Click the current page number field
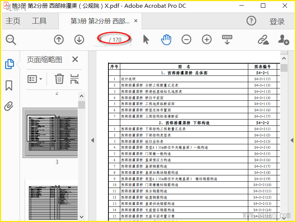Image resolution: width=296 pixels, height=222 pixels. tap(100, 40)
